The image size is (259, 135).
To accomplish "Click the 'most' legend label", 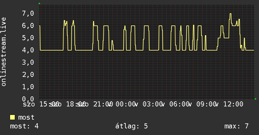I will [26, 117].
